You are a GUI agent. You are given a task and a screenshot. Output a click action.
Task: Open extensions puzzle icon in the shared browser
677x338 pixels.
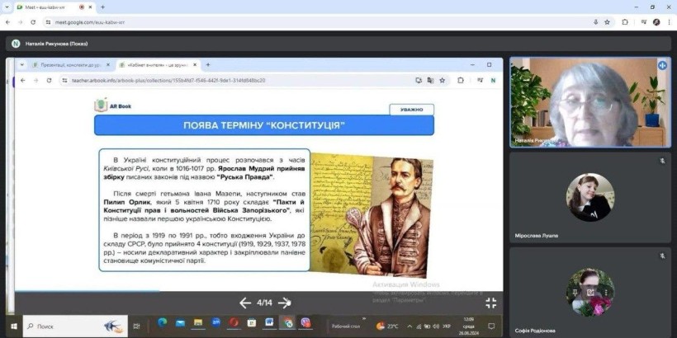[461, 80]
